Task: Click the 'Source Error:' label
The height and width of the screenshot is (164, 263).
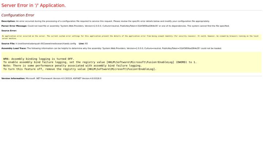Action: pyautogui.click(x=9, y=31)
